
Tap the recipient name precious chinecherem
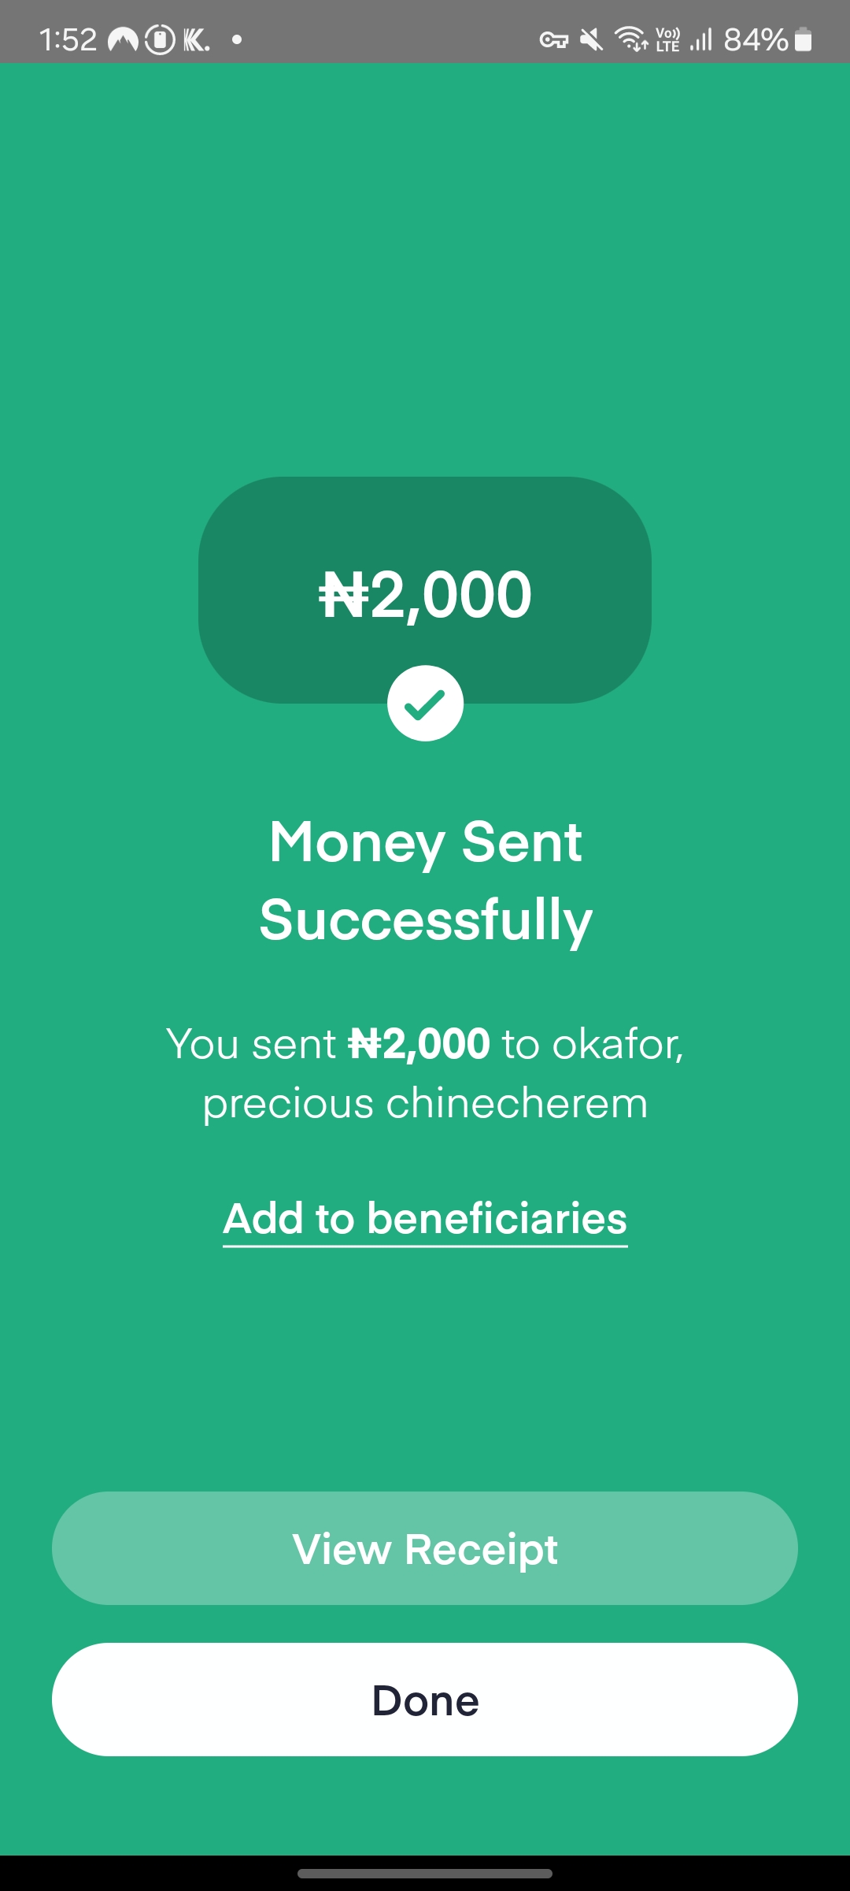(x=425, y=1103)
